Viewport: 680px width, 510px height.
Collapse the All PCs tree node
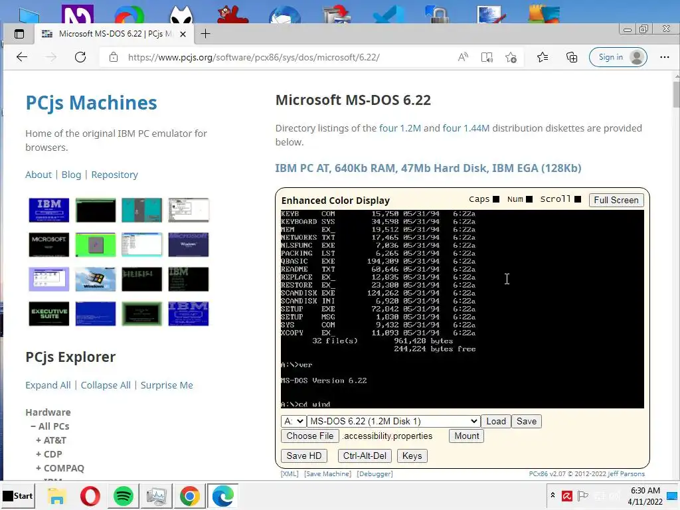(x=50, y=426)
